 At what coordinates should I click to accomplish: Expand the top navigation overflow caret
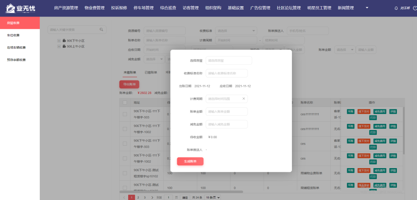pos(367,8)
